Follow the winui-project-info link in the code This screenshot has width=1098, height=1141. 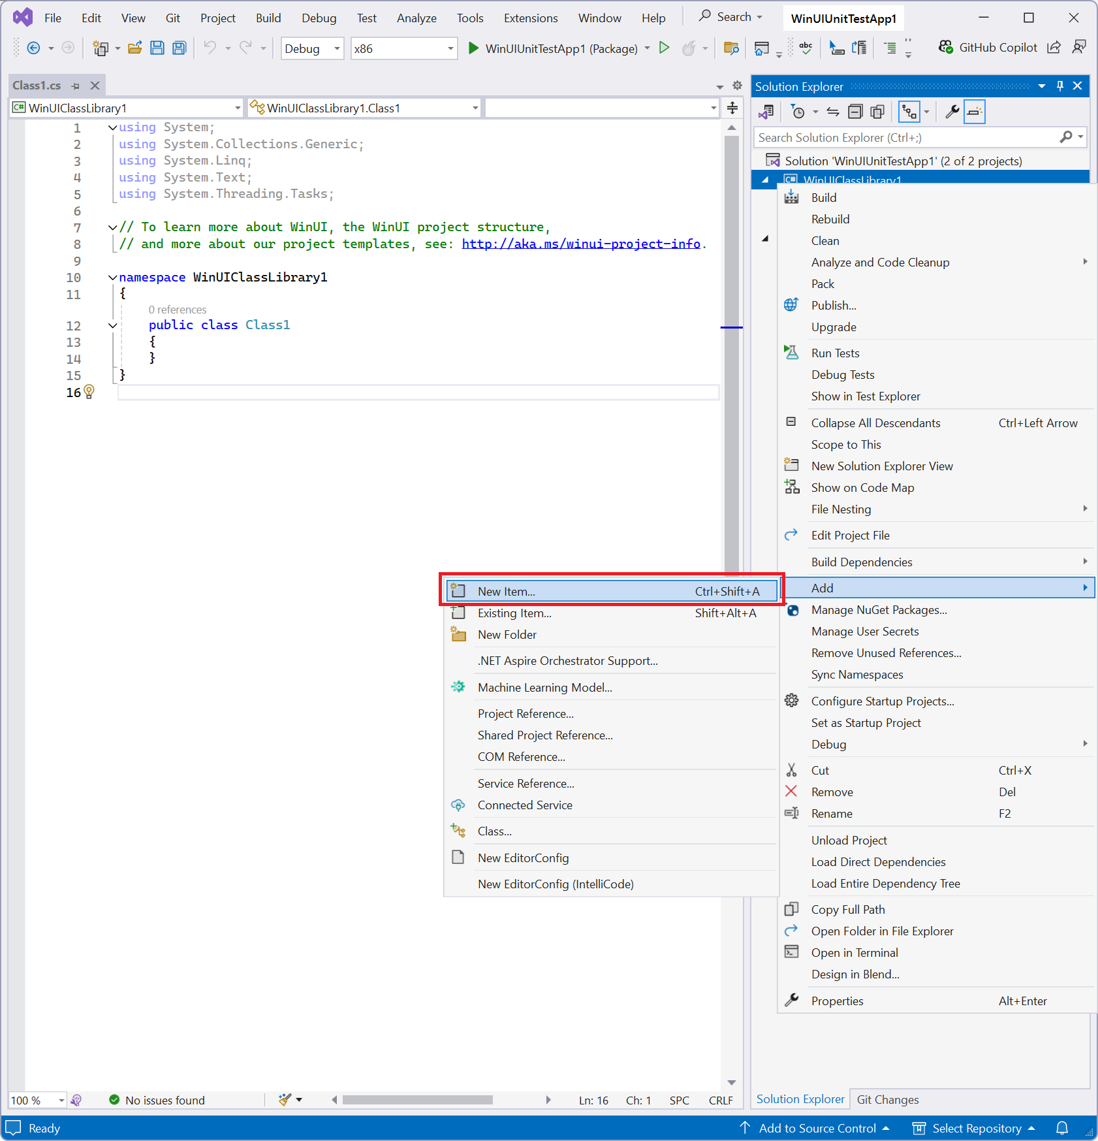(580, 244)
